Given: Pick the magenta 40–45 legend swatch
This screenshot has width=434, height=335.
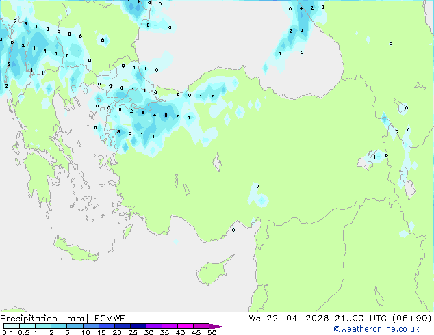Looking at the screenshot, I should click(186, 326).
